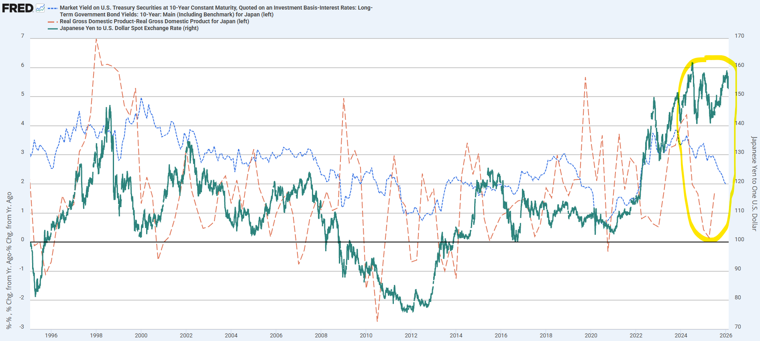Toggle the Real Gross Domestic Product series
760x341 pixels.
(154, 21)
